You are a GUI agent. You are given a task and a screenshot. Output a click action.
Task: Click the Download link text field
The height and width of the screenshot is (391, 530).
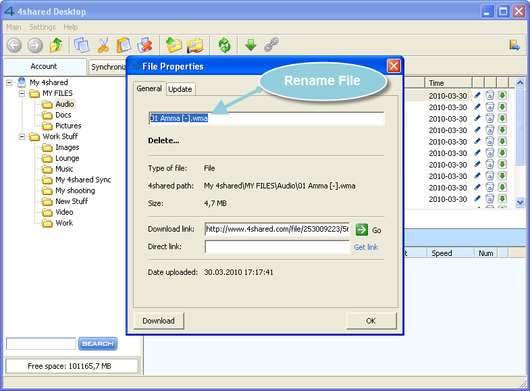point(277,229)
